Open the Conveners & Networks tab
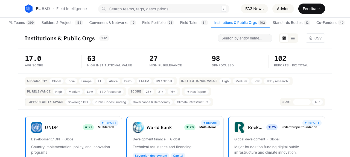This screenshot has height=157, width=350. (113, 23)
